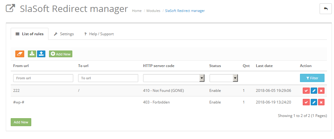Viewport: 334px width, 139px height.
Task: Open the HTTP server code filter dropdown
Action: (x=174, y=78)
